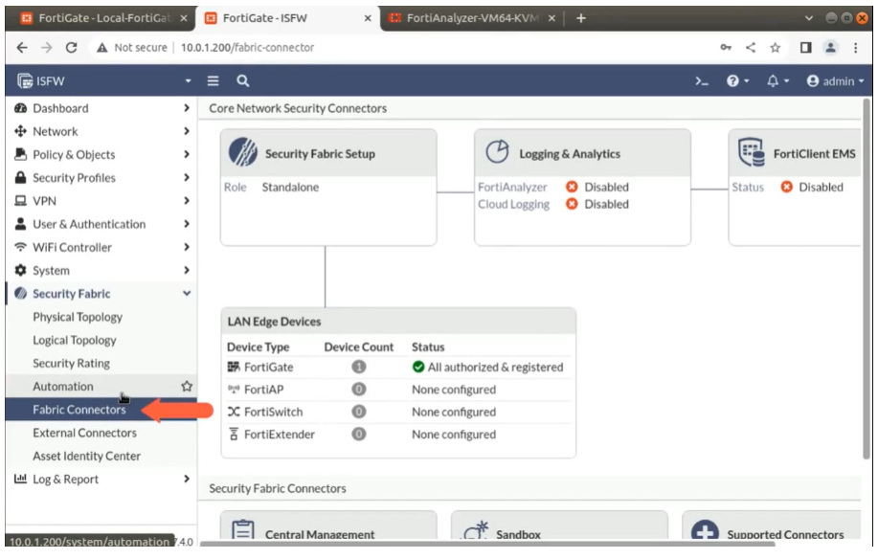The image size is (878, 559).
Task: Open the notifications bell menu
Action: (x=777, y=81)
